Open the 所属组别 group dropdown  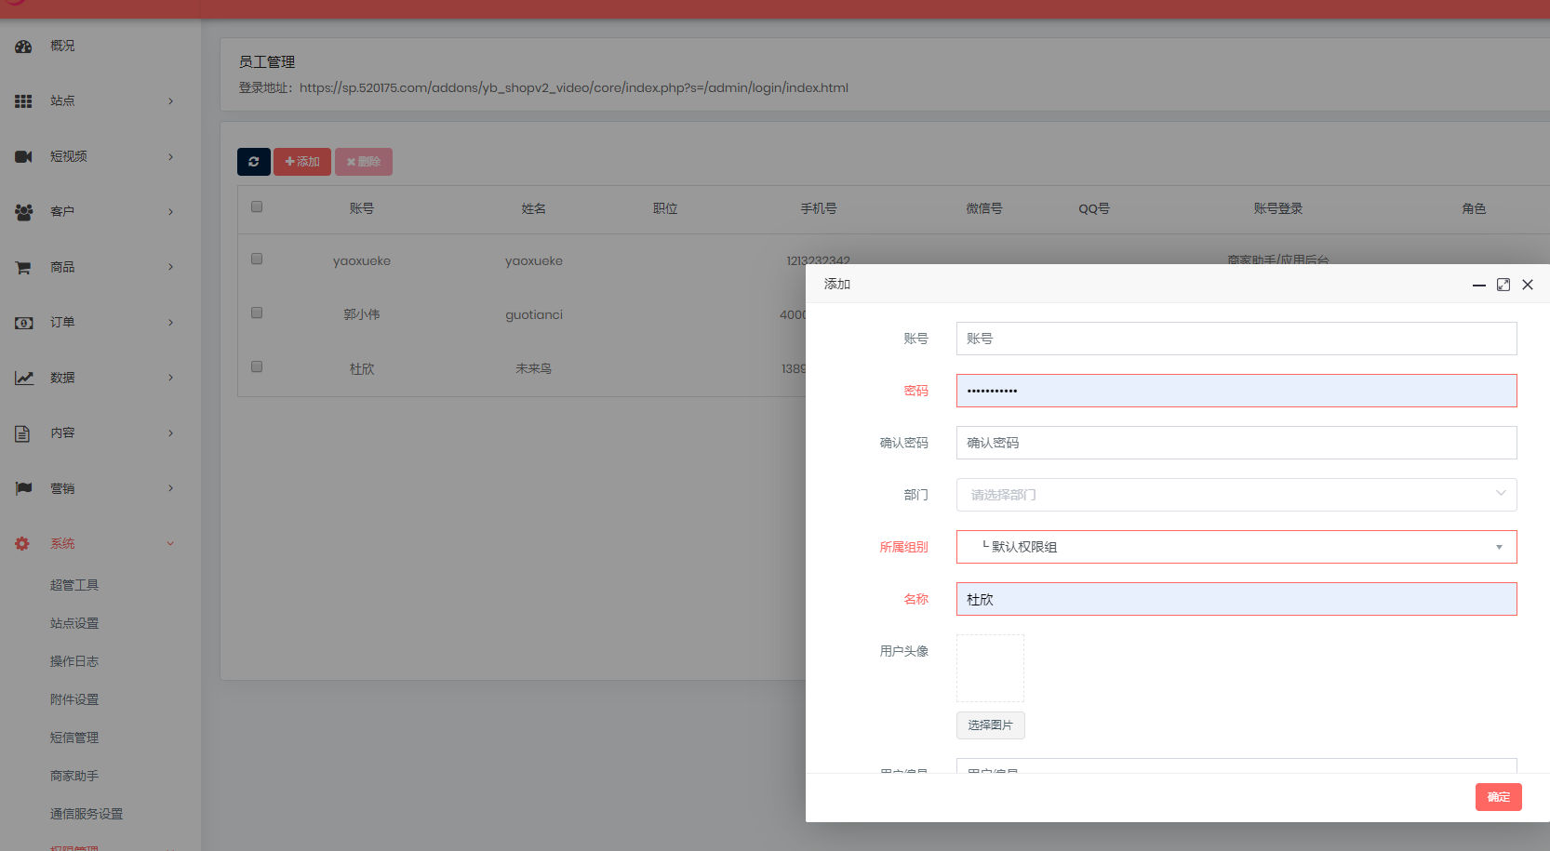click(x=1236, y=547)
